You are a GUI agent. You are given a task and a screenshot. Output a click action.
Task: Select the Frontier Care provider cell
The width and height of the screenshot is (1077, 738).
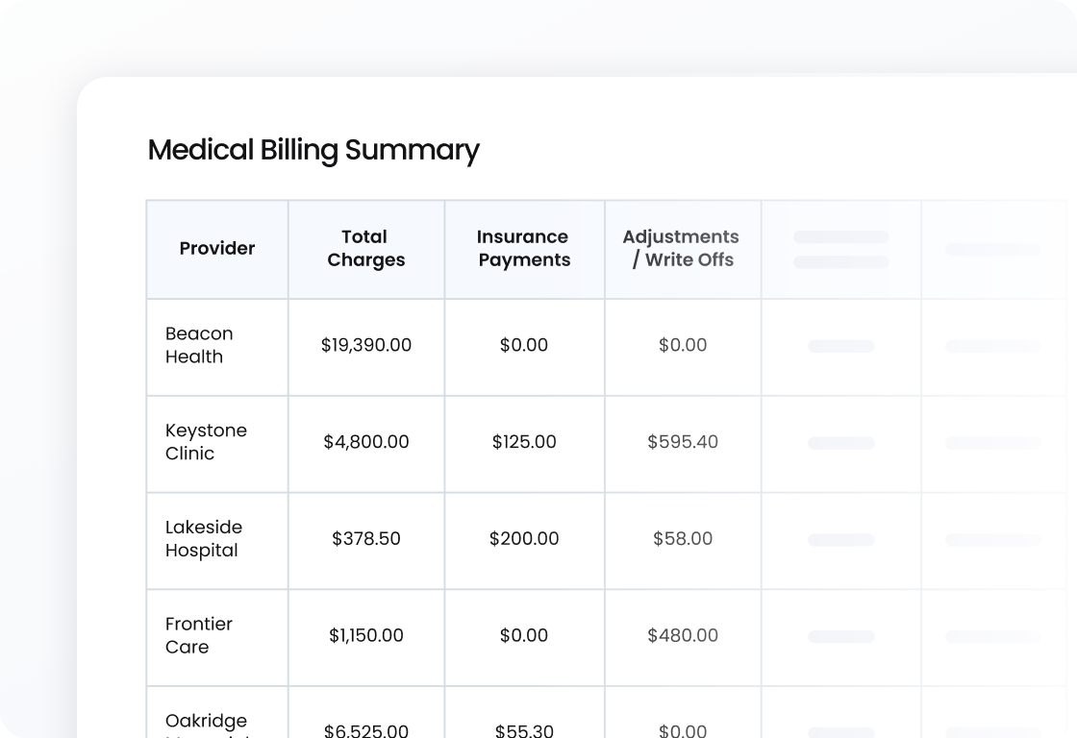(x=199, y=636)
